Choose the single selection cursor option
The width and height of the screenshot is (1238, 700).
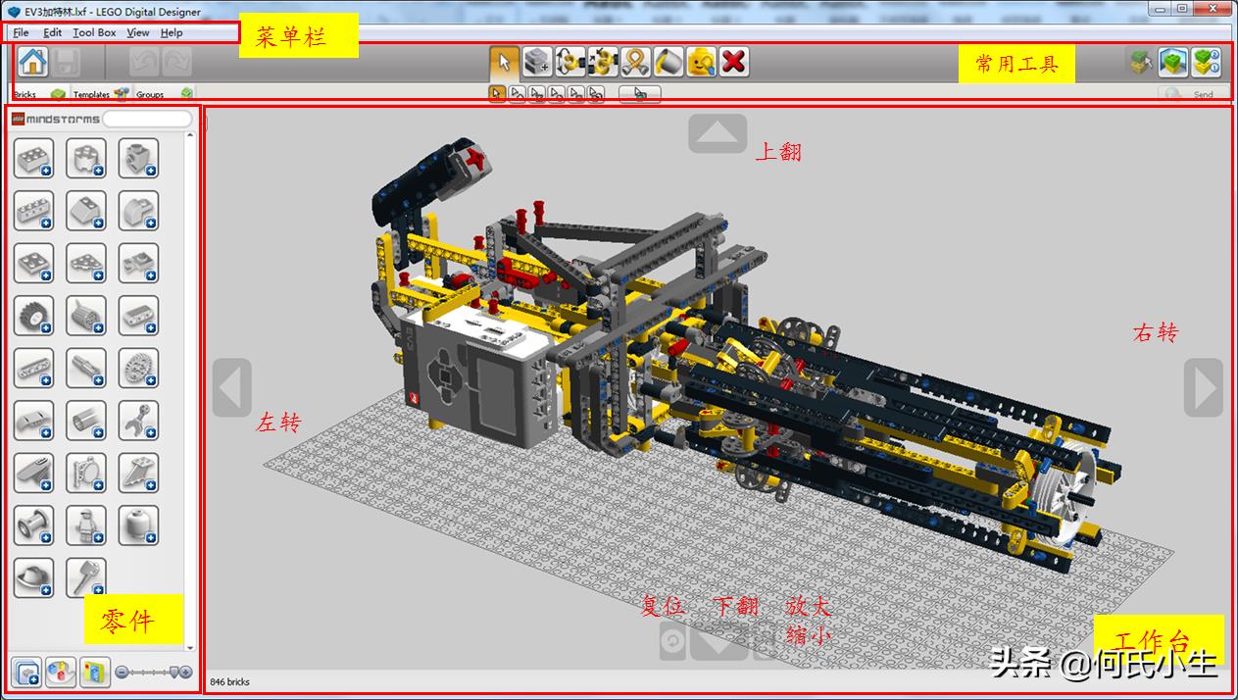tap(497, 94)
